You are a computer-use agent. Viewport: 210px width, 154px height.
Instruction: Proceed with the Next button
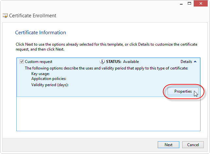(x=169, y=145)
